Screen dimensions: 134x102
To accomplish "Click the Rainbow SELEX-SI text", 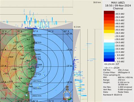I will click(113, 95).
